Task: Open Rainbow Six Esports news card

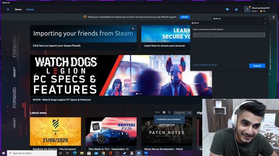Action: click(x=55, y=131)
